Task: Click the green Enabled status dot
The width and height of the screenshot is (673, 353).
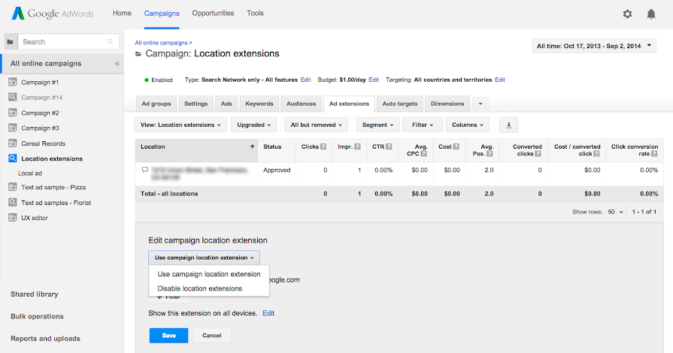Action: pos(147,80)
